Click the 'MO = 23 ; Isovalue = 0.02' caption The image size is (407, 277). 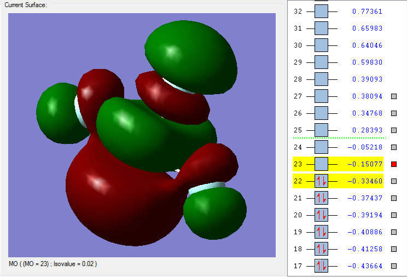[53, 264]
